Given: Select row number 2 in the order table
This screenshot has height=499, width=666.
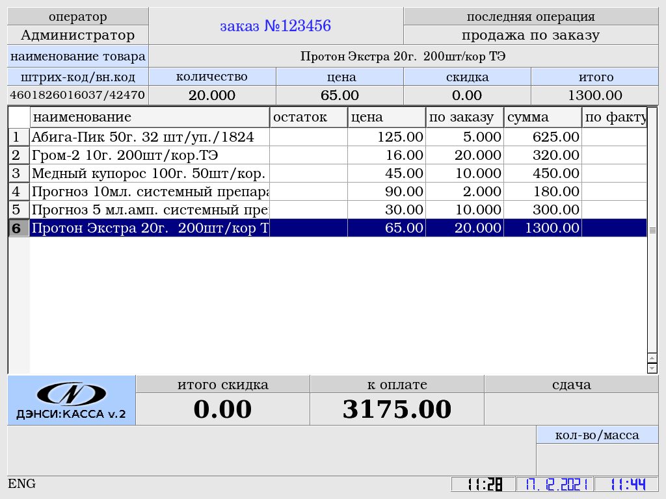Looking at the screenshot, I should (19, 155).
